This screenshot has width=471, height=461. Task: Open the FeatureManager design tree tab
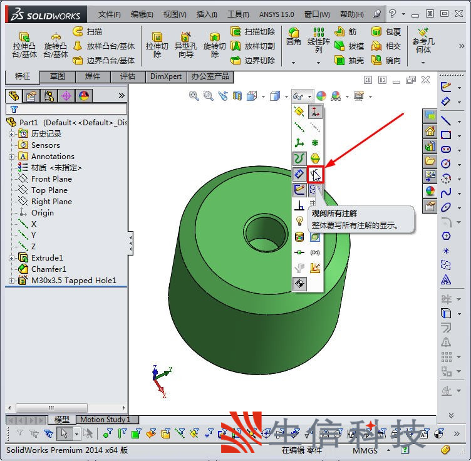[x=14, y=96]
